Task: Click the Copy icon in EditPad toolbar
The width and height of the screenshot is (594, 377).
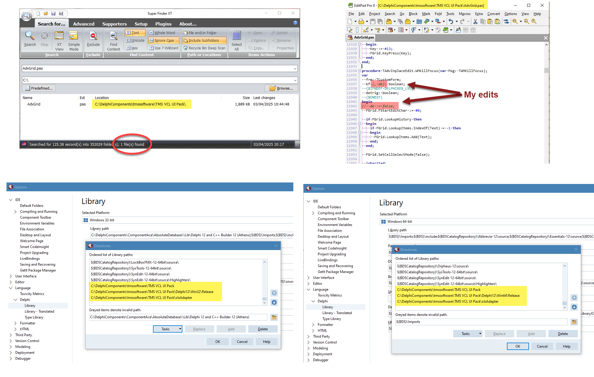Action: pos(482,21)
